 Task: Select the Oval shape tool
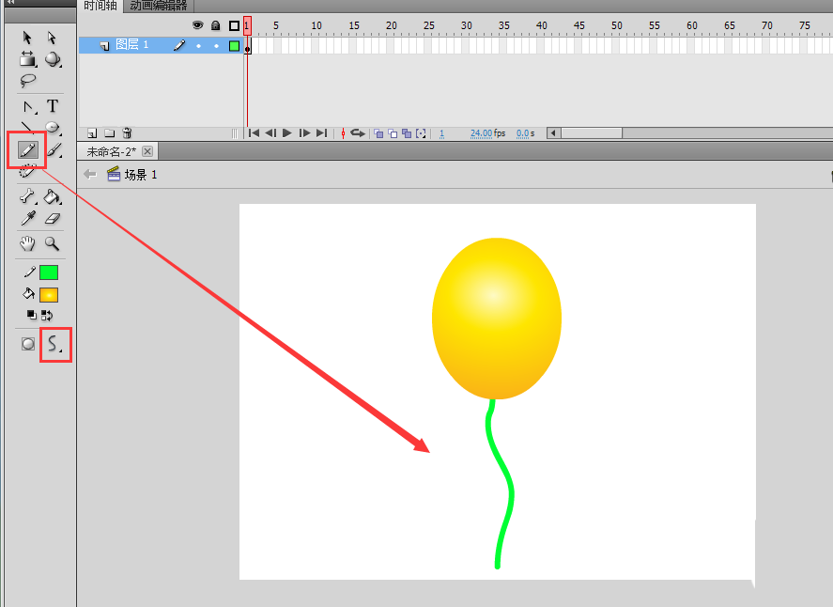pyautogui.click(x=52, y=128)
